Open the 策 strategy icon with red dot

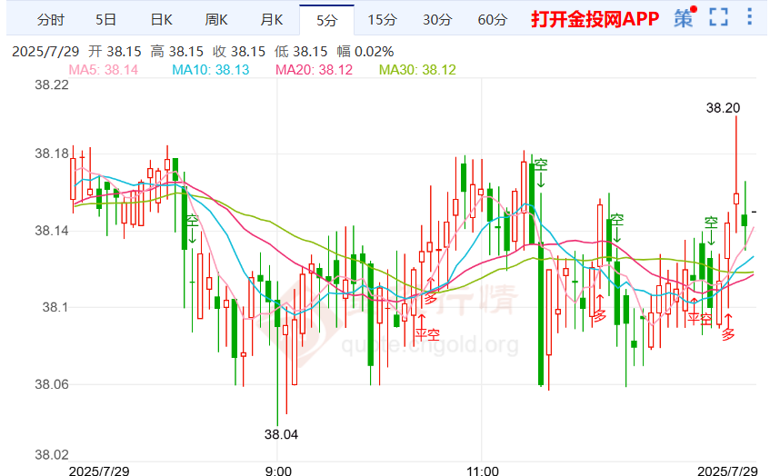pos(685,18)
